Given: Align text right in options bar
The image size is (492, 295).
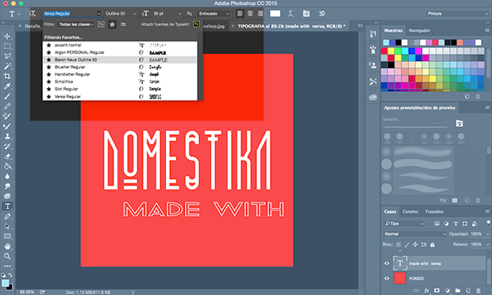Looking at the screenshot, I should [x=259, y=13].
